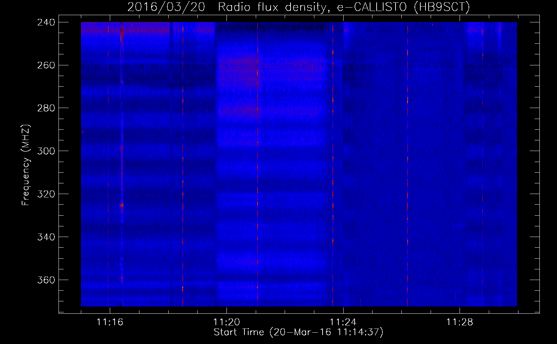Click the 'Frequency (MHZ)' axis label

(x=26, y=165)
